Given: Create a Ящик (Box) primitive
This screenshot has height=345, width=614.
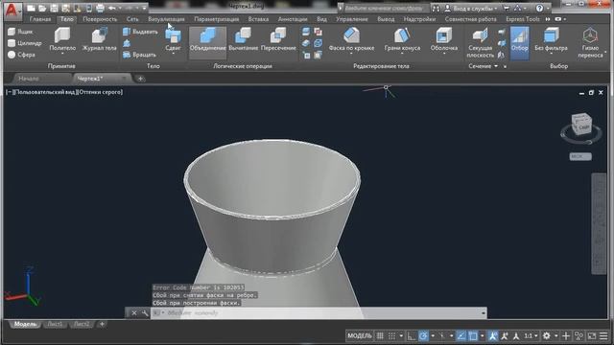Looking at the screenshot, I should (x=20, y=32).
